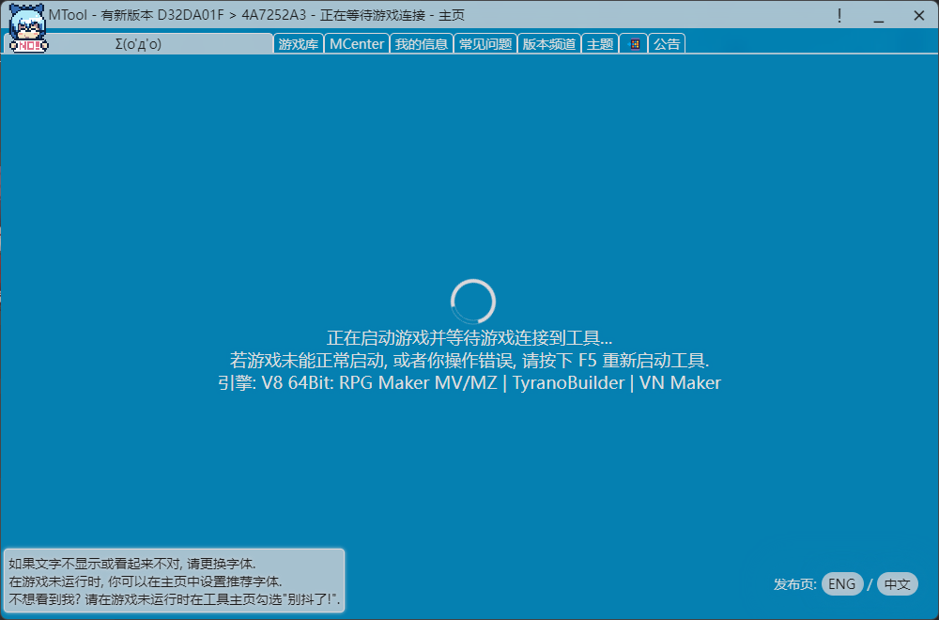Viewport: 939px width, 620px height.
Task: Switch to the MCenter tab
Action: tap(356, 44)
